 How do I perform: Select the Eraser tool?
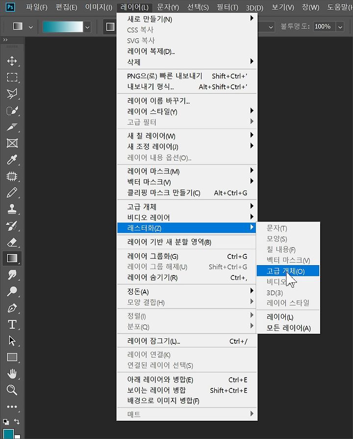12,242
